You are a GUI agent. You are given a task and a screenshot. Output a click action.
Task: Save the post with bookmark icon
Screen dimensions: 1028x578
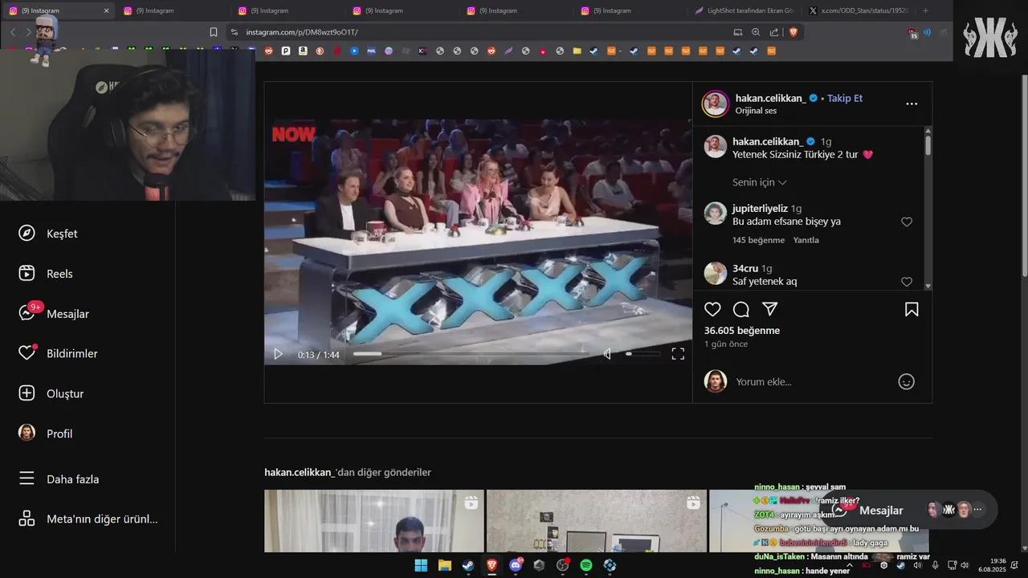click(912, 309)
